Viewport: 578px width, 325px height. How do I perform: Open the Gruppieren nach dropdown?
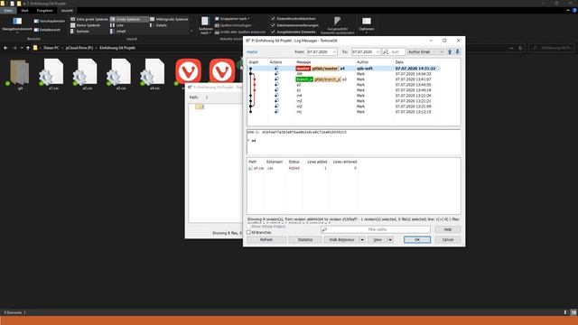pyautogui.click(x=233, y=19)
